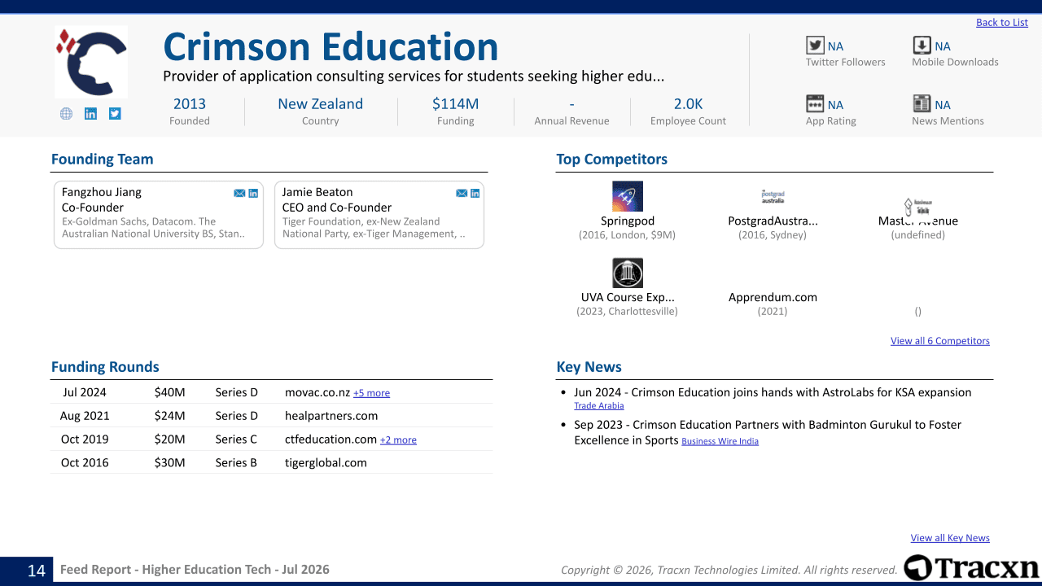1042x586 pixels.
Task: Click the 2.0K Employee Count value
Action: tap(689, 104)
